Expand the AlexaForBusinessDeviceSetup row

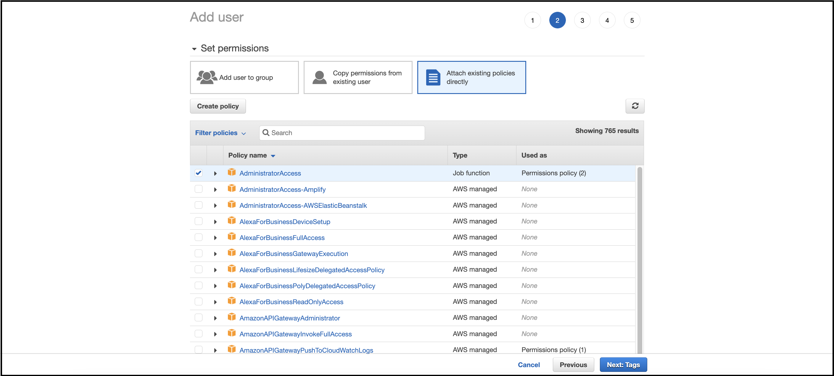(215, 222)
